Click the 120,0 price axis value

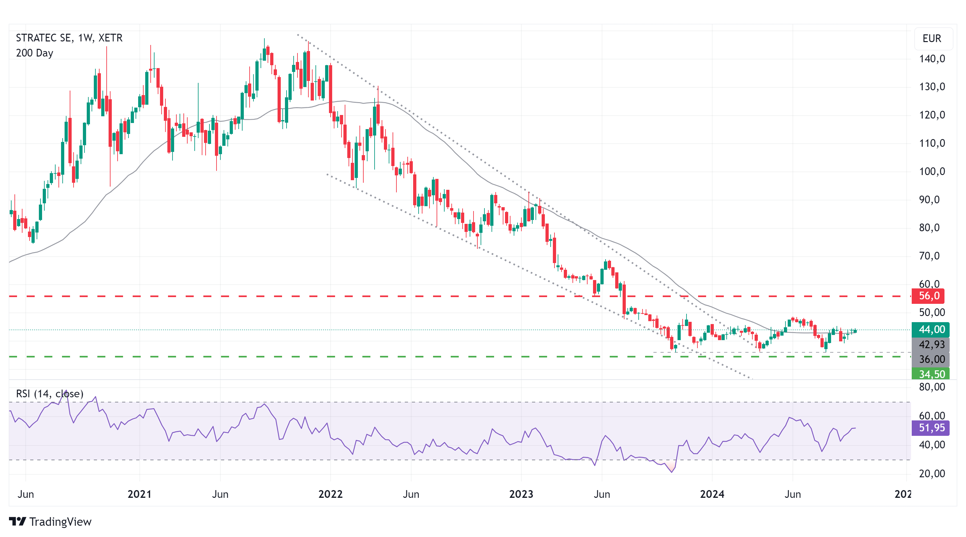click(932, 115)
